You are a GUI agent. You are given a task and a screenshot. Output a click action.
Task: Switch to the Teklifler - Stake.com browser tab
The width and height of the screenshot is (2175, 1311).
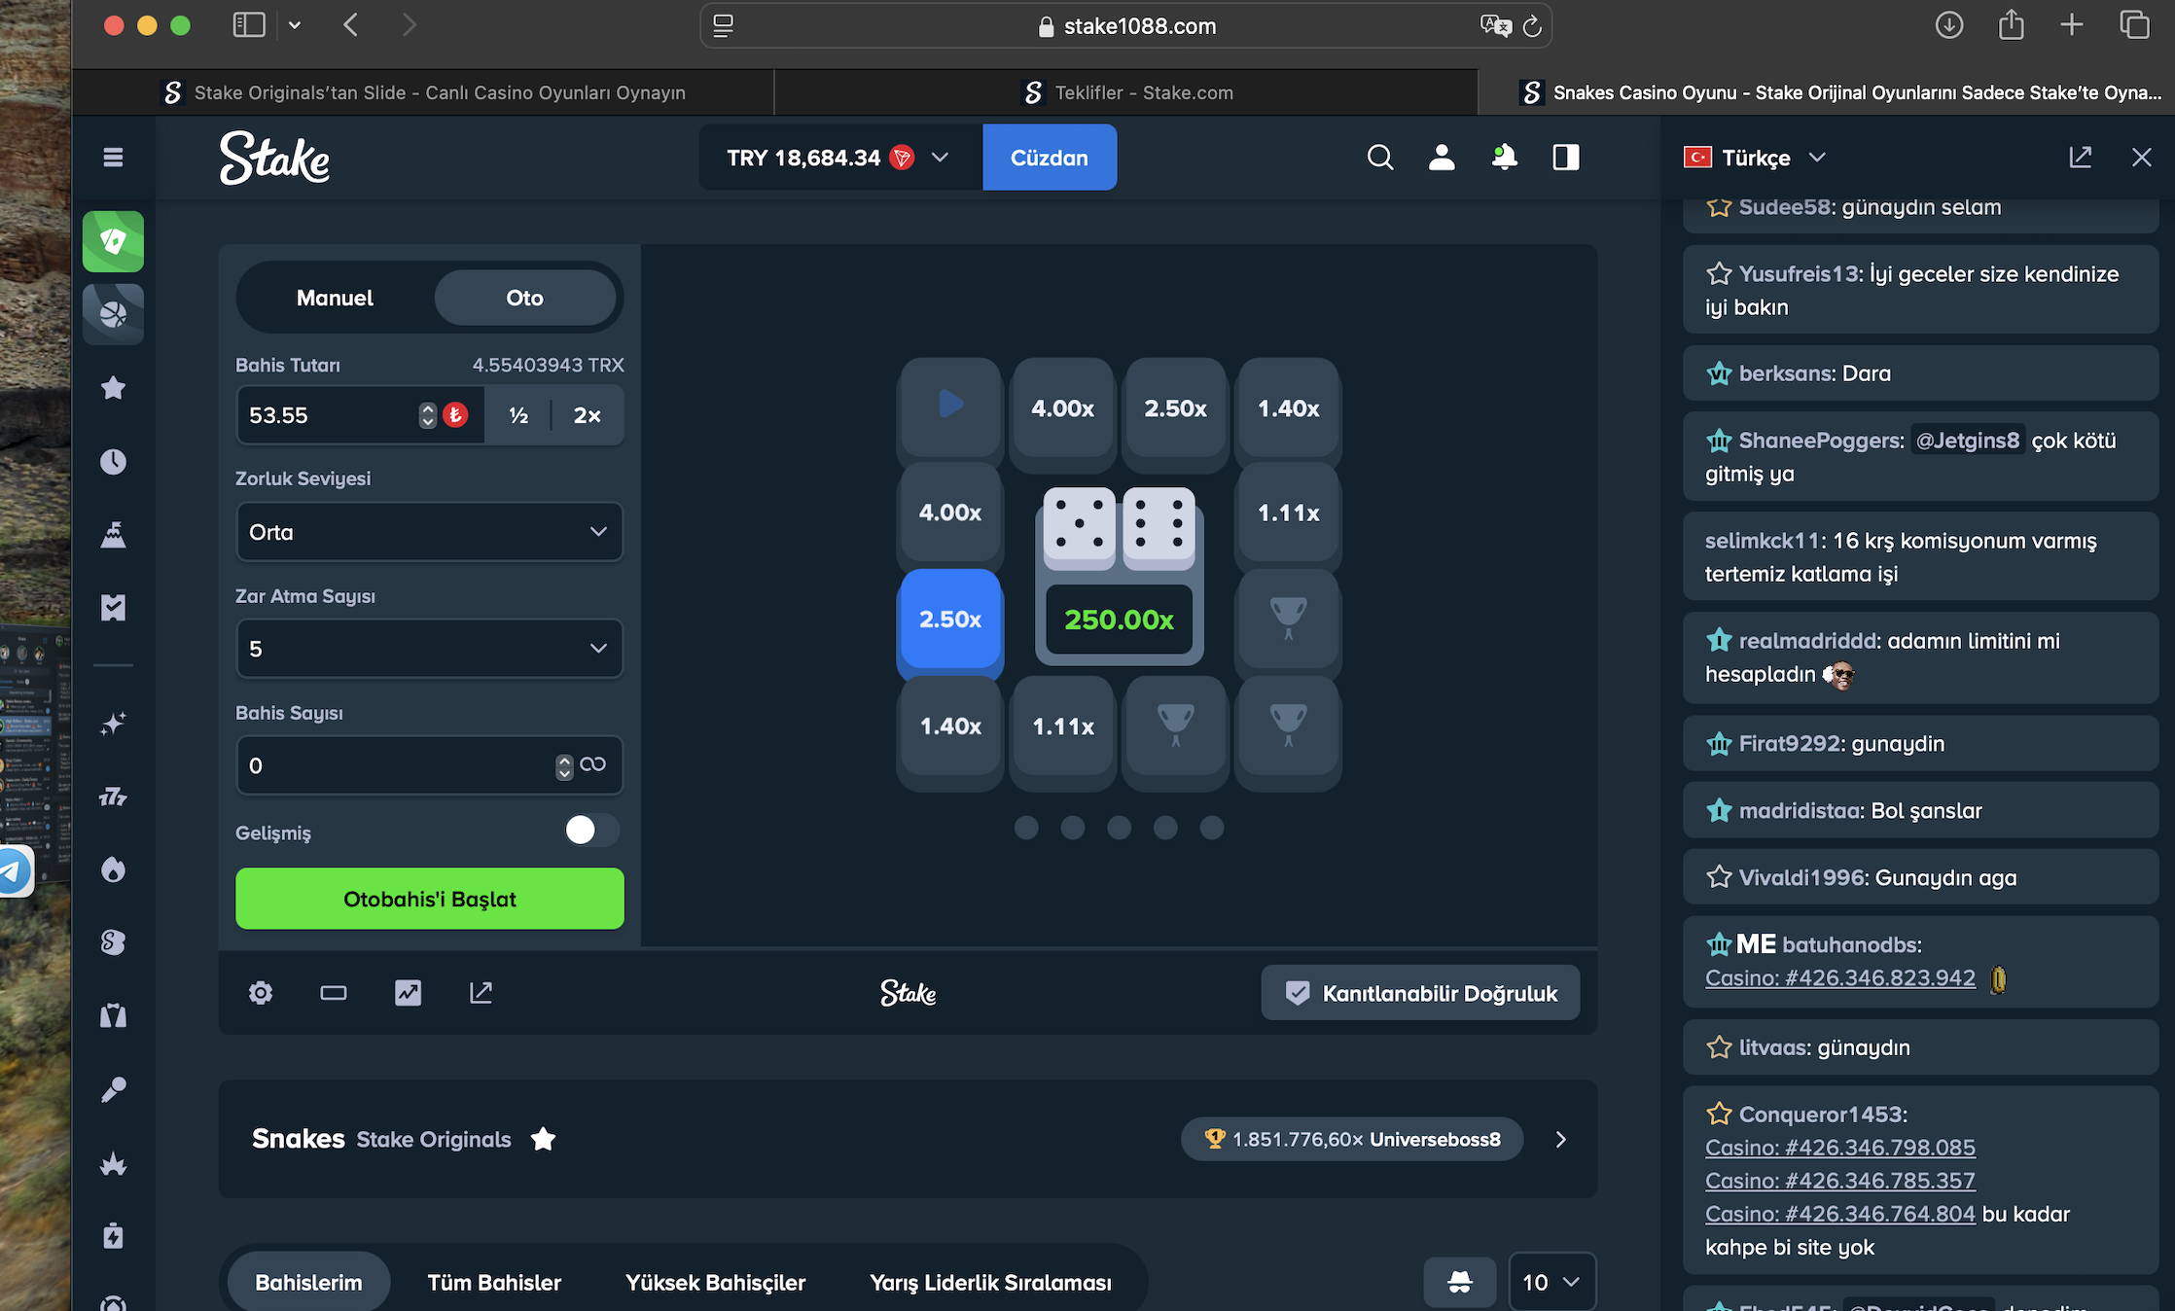pyautogui.click(x=1126, y=92)
